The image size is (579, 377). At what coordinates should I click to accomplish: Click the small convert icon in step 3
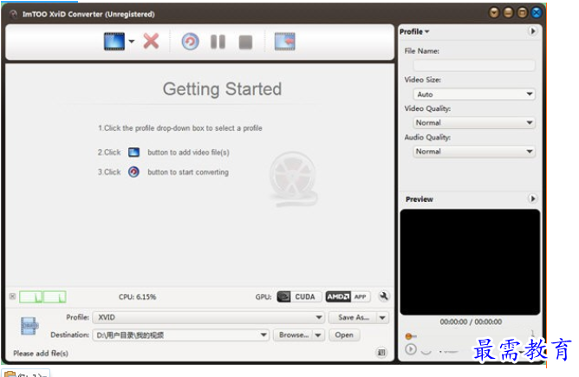(x=133, y=172)
